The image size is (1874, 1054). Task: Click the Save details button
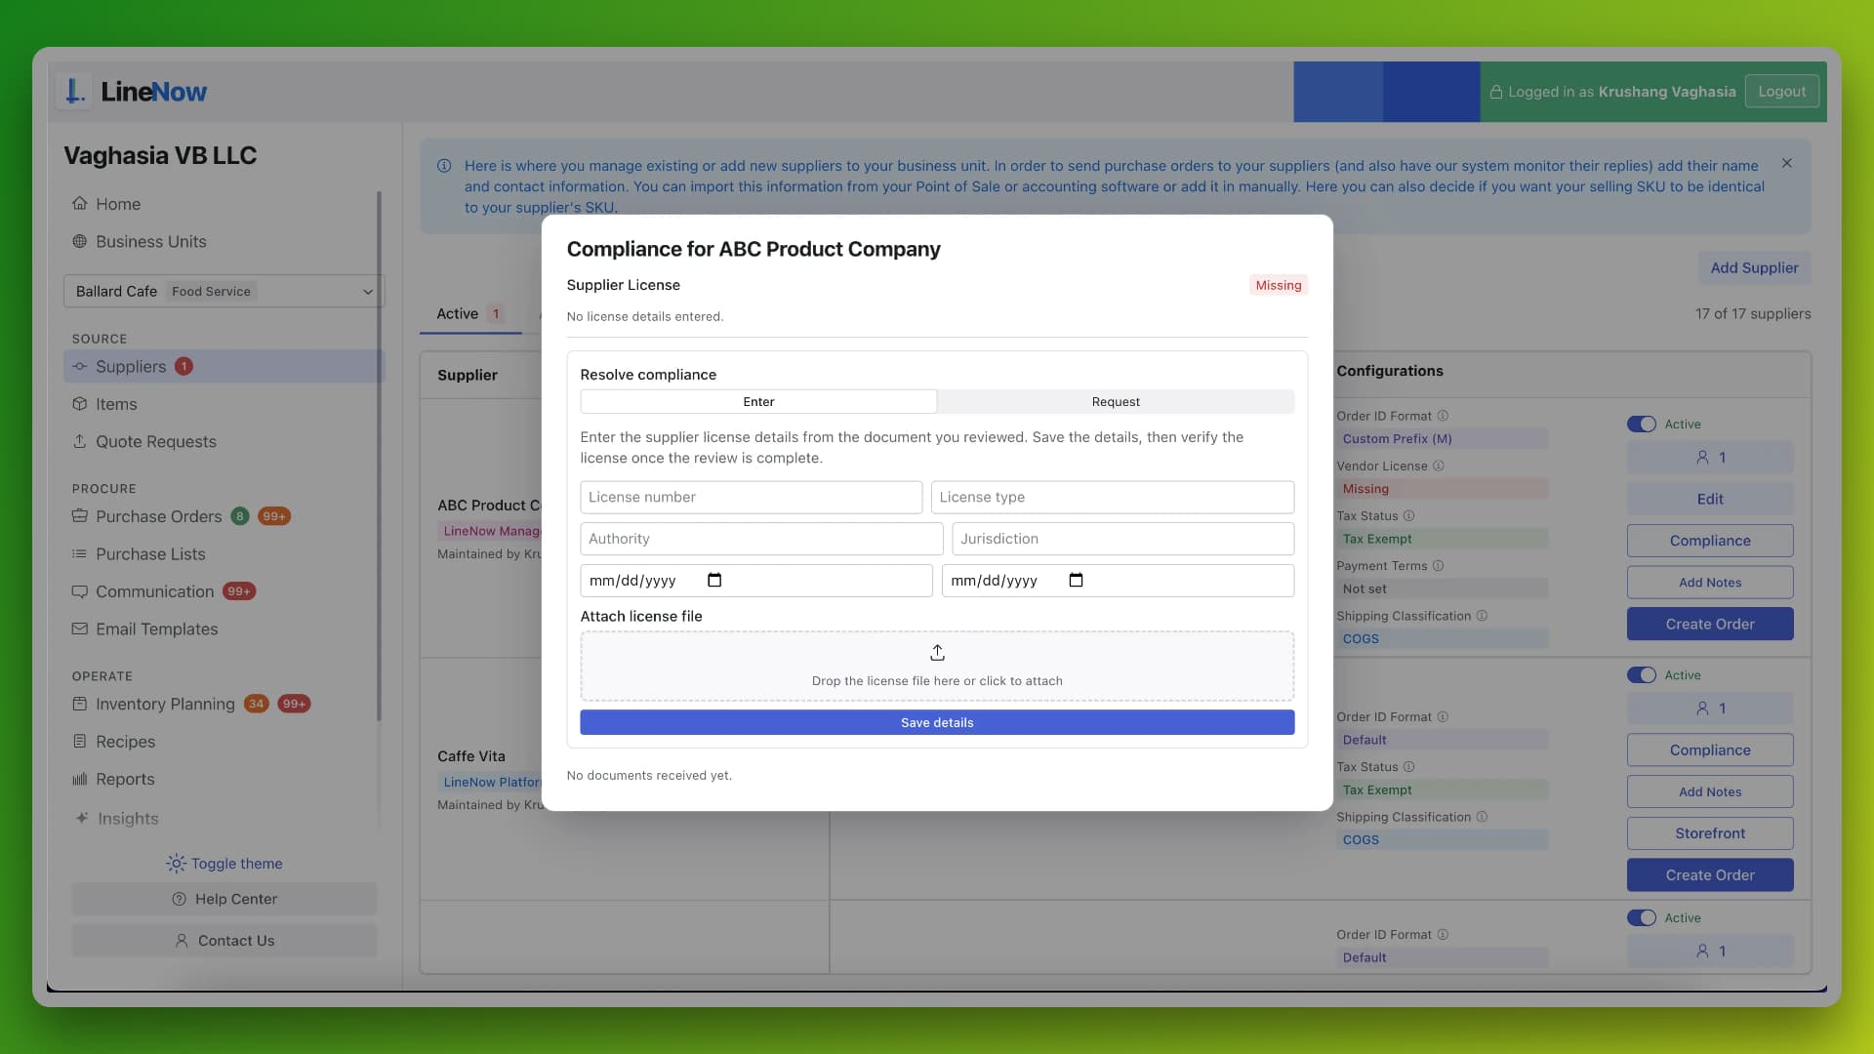coord(937,723)
